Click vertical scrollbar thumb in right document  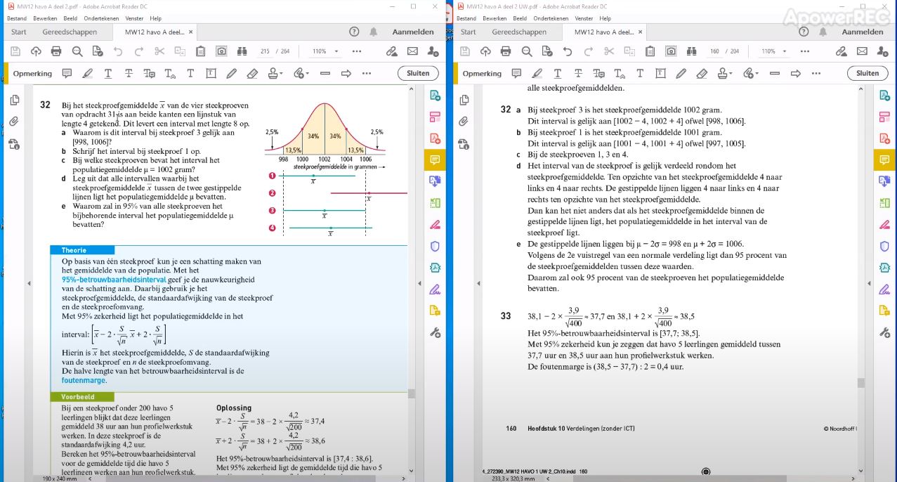tap(860, 383)
